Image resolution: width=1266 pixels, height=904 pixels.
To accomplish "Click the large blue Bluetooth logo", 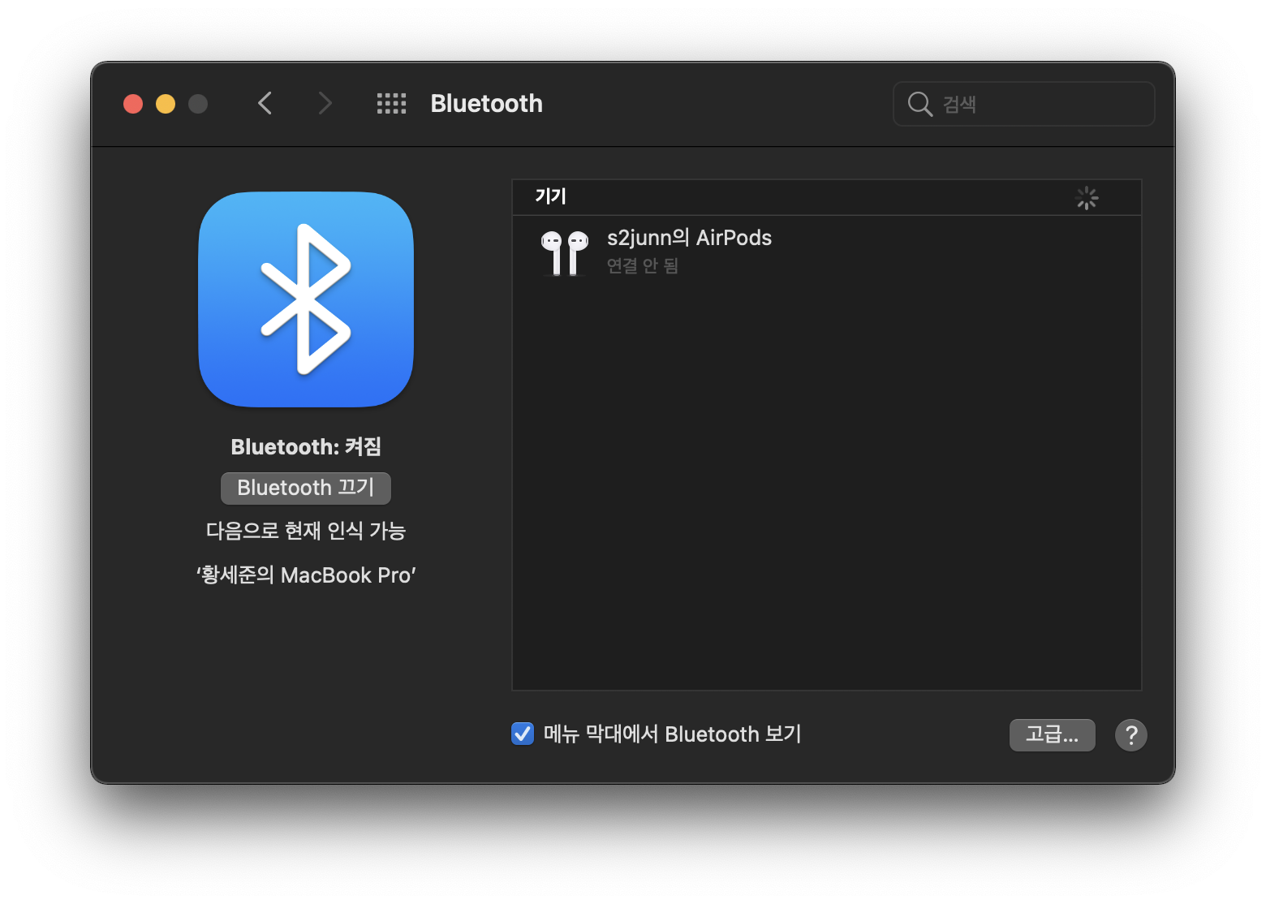I will point(306,299).
